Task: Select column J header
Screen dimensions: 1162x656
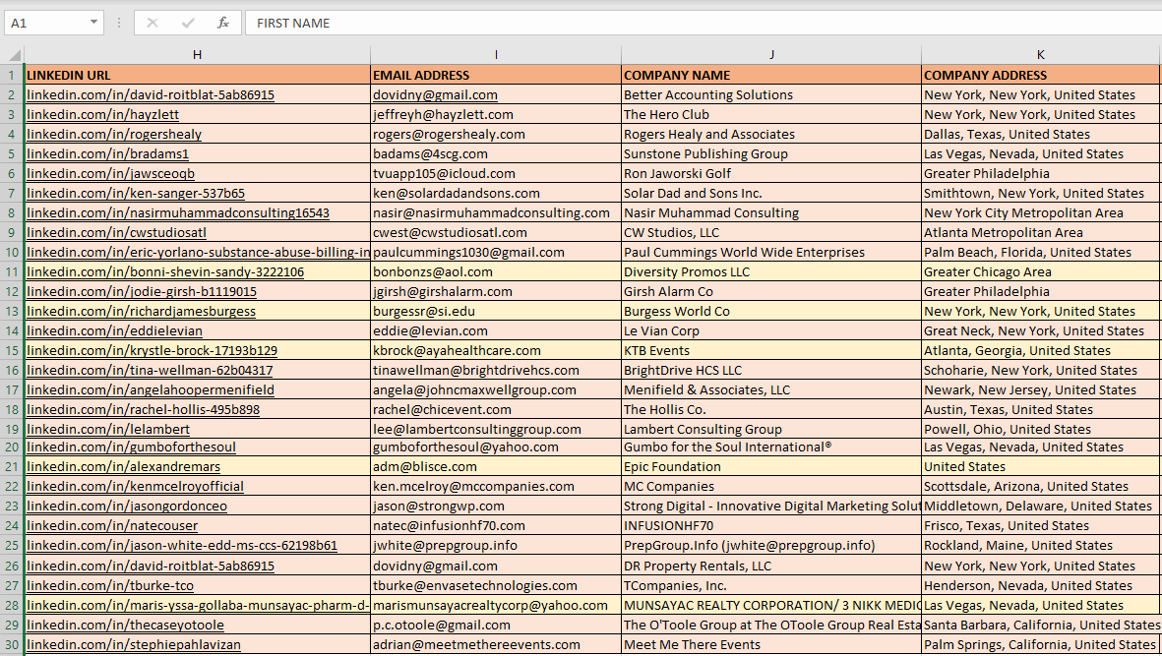Action: click(771, 55)
